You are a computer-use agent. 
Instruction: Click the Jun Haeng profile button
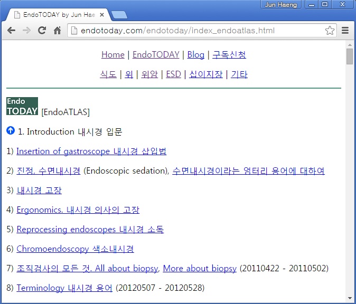pyautogui.click(x=281, y=5)
